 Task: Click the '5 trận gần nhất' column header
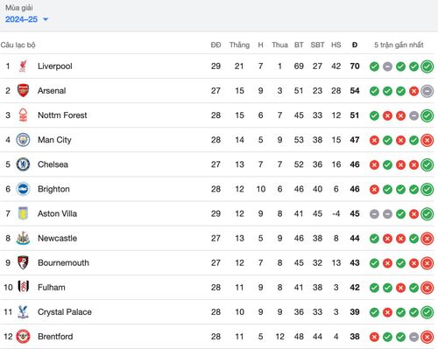(x=399, y=45)
